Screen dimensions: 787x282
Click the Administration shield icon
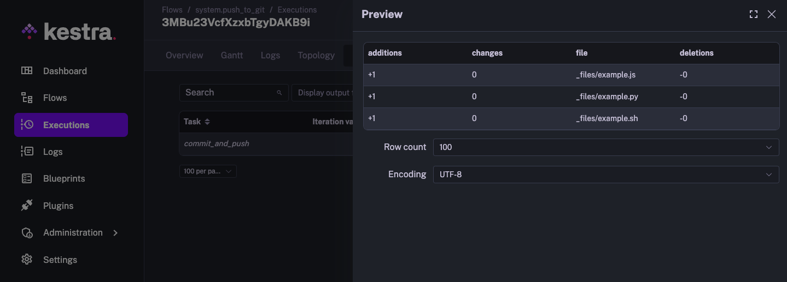[x=27, y=232]
